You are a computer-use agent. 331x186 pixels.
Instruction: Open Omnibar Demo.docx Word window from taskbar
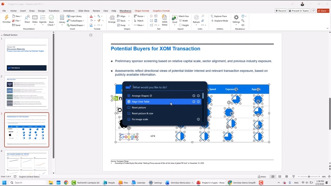[179, 183]
